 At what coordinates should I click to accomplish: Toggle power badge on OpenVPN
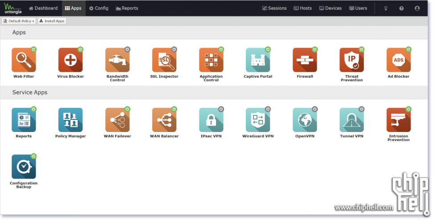click(315, 109)
